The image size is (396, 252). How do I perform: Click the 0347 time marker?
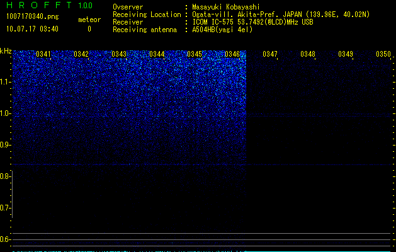pyautogui.click(x=270, y=54)
